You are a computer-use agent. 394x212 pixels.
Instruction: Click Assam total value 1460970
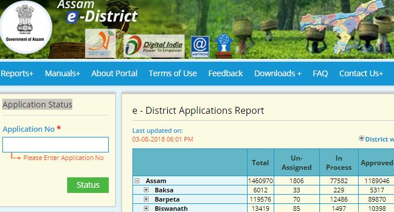pos(260,181)
